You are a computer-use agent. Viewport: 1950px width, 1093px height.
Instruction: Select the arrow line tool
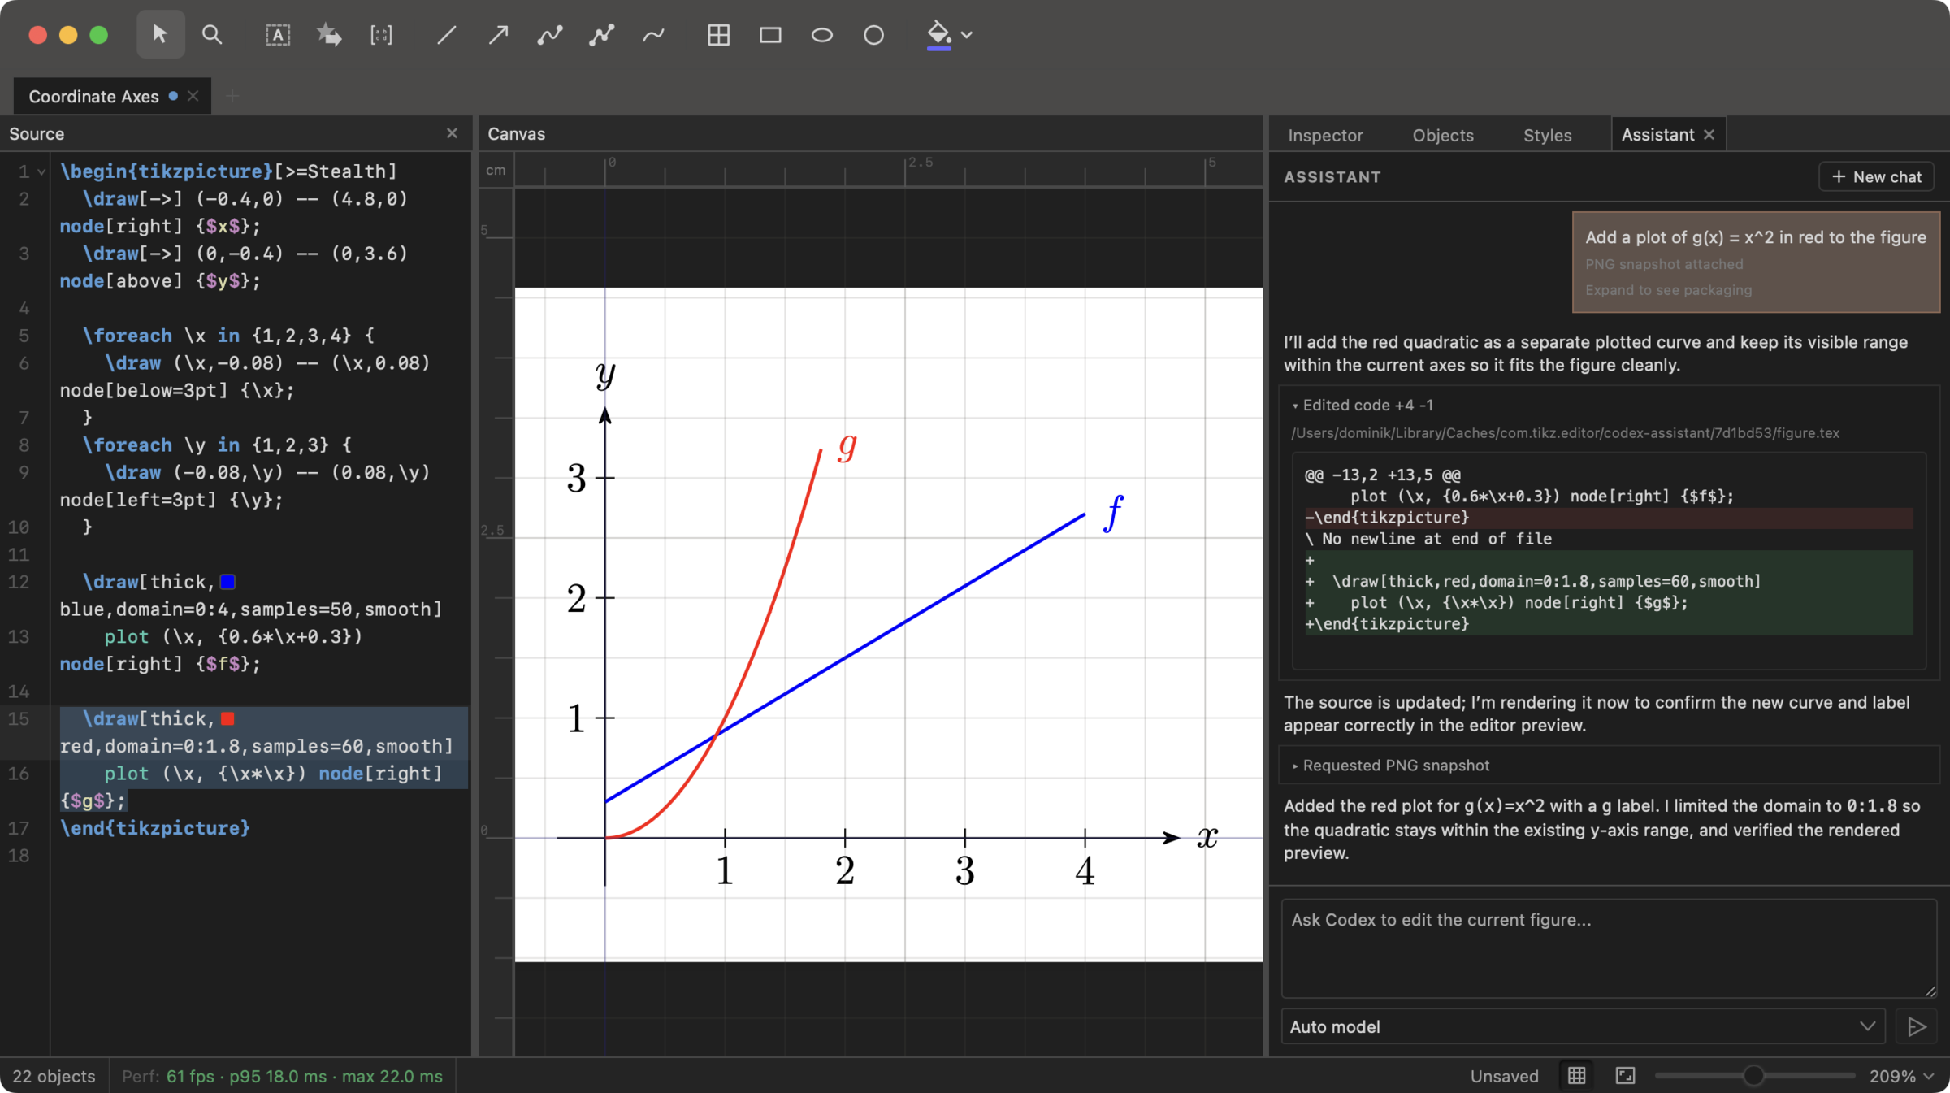[x=498, y=34]
